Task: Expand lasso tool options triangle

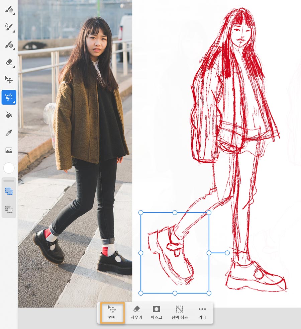Action: pyautogui.click(x=14, y=102)
